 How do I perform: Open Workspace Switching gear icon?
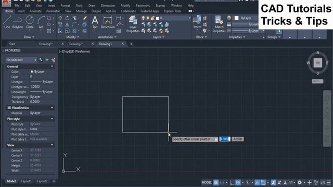300,182
